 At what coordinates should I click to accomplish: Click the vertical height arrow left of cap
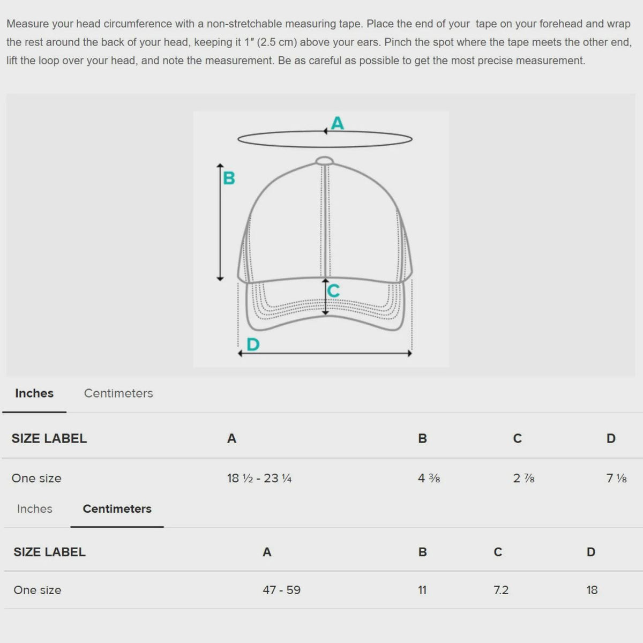(220, 222)
